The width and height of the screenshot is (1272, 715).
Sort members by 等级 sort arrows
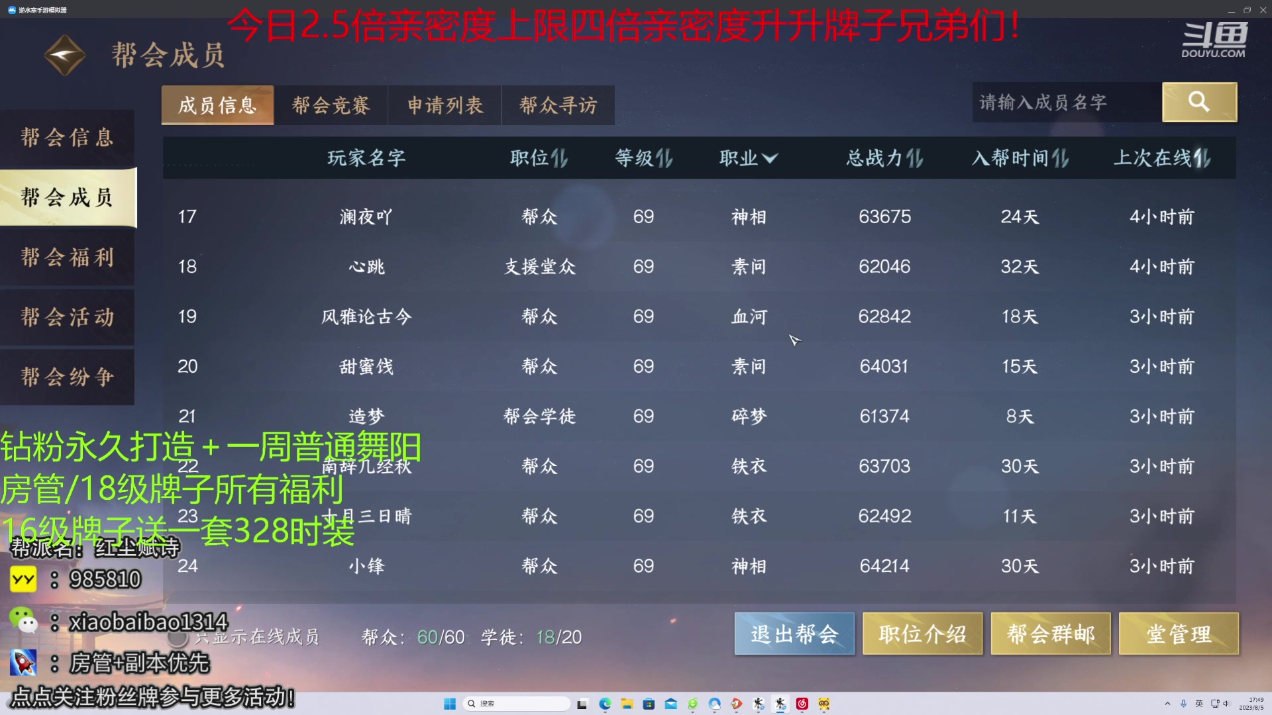(664, 158)
